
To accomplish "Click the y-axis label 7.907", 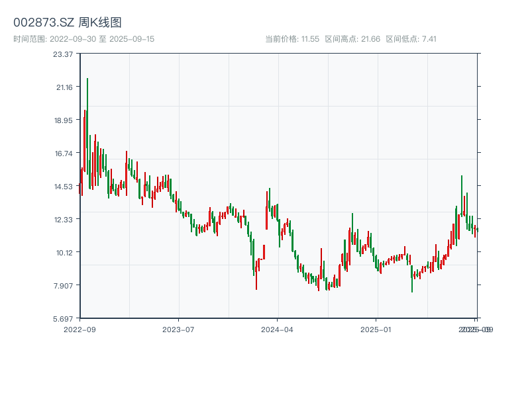I will (63, 286).
